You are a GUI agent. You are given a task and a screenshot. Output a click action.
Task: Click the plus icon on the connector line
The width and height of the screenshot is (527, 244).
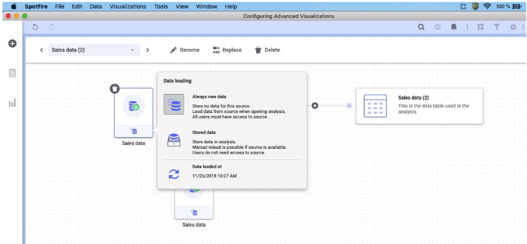coord(315,106)
